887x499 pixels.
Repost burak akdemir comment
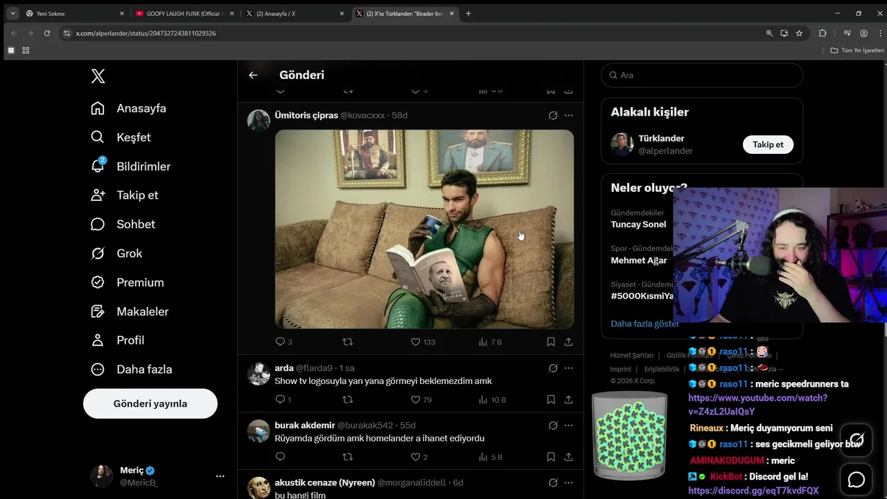(x=348, y=457)
